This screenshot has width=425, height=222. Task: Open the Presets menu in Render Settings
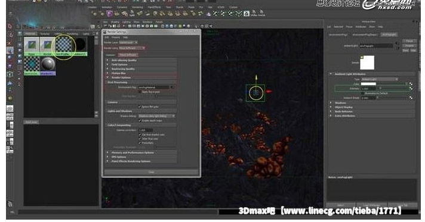point(116,37)
